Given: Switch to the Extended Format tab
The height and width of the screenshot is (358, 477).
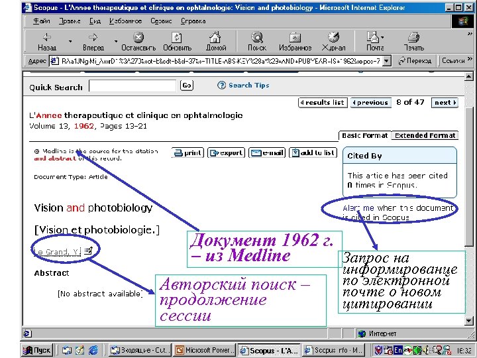Looking at the screenshot, I should click(x=425, y=136).
